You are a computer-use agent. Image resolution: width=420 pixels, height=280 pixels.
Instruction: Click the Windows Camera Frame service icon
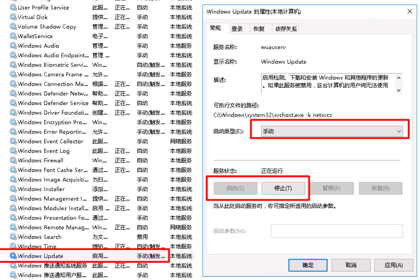13,74
